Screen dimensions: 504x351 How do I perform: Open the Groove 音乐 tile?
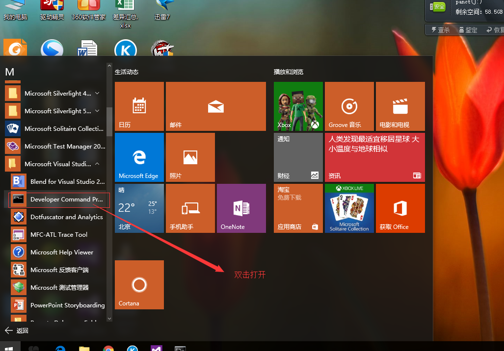click(349, 106)
